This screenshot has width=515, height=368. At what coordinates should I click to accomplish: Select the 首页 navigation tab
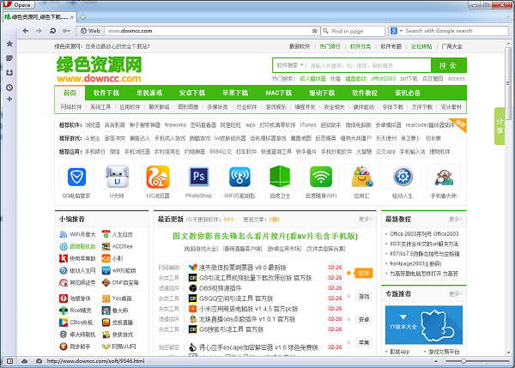tap(70, 93)
